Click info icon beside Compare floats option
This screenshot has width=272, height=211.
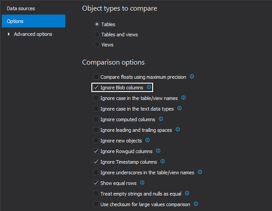point(192,77)
